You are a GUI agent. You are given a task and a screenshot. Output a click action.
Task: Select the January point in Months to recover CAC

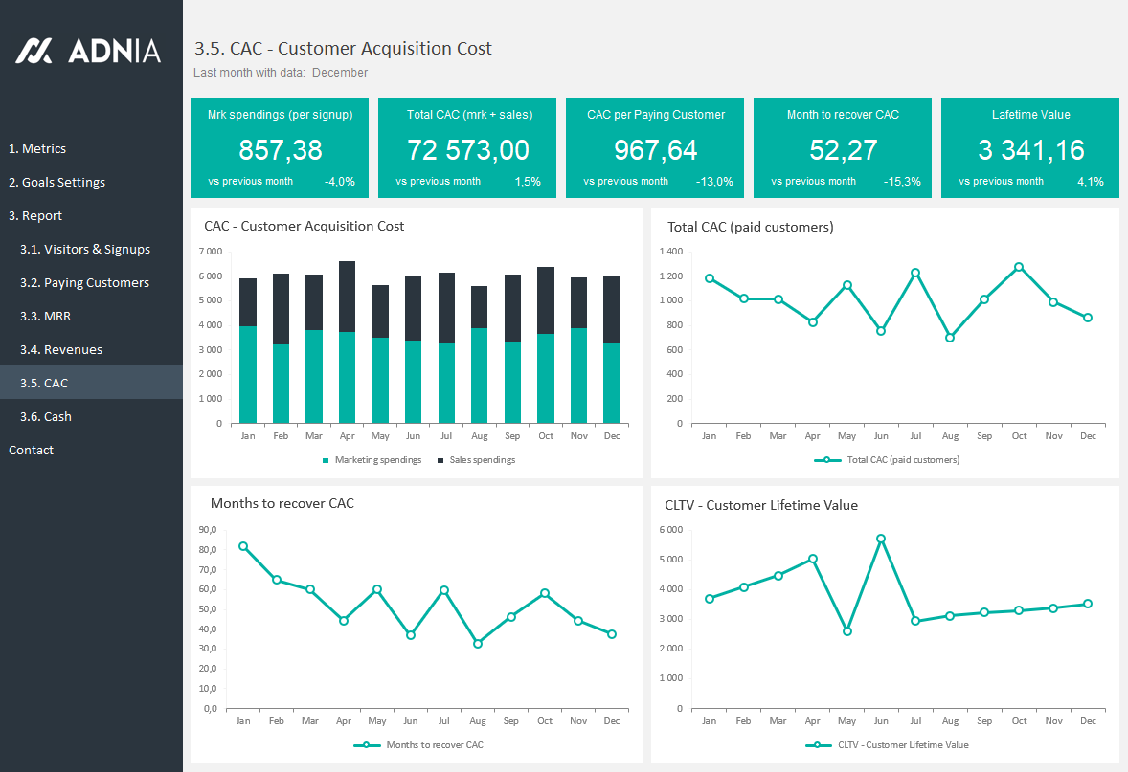point(243,546)
